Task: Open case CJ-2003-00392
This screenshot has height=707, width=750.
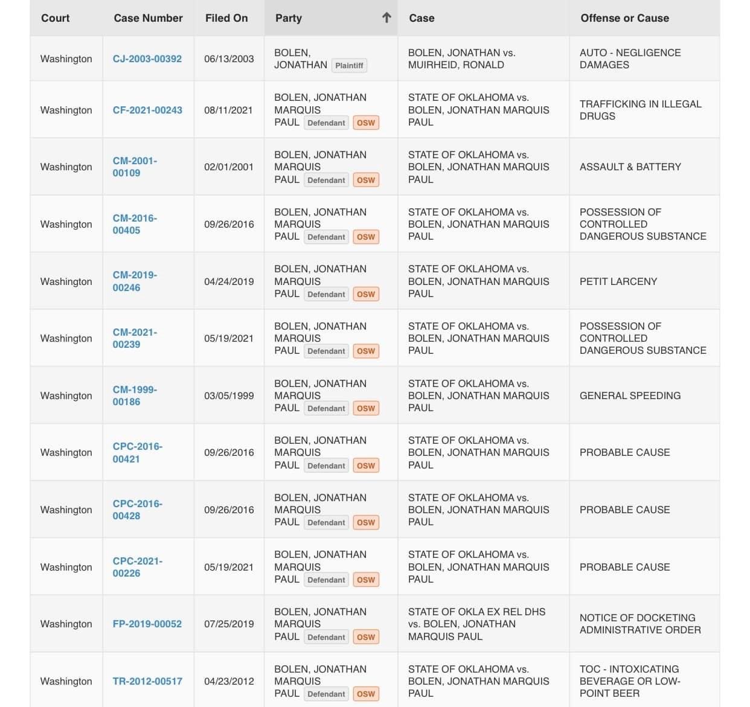Action: [147, 59]
